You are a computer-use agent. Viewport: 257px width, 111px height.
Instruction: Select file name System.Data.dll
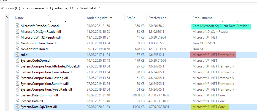point(32,101)
